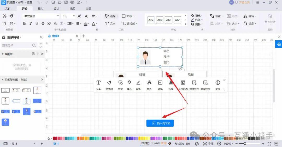Pick the first red swatch in the color bar
282x147 pixels.
click(x=54, y=138)
